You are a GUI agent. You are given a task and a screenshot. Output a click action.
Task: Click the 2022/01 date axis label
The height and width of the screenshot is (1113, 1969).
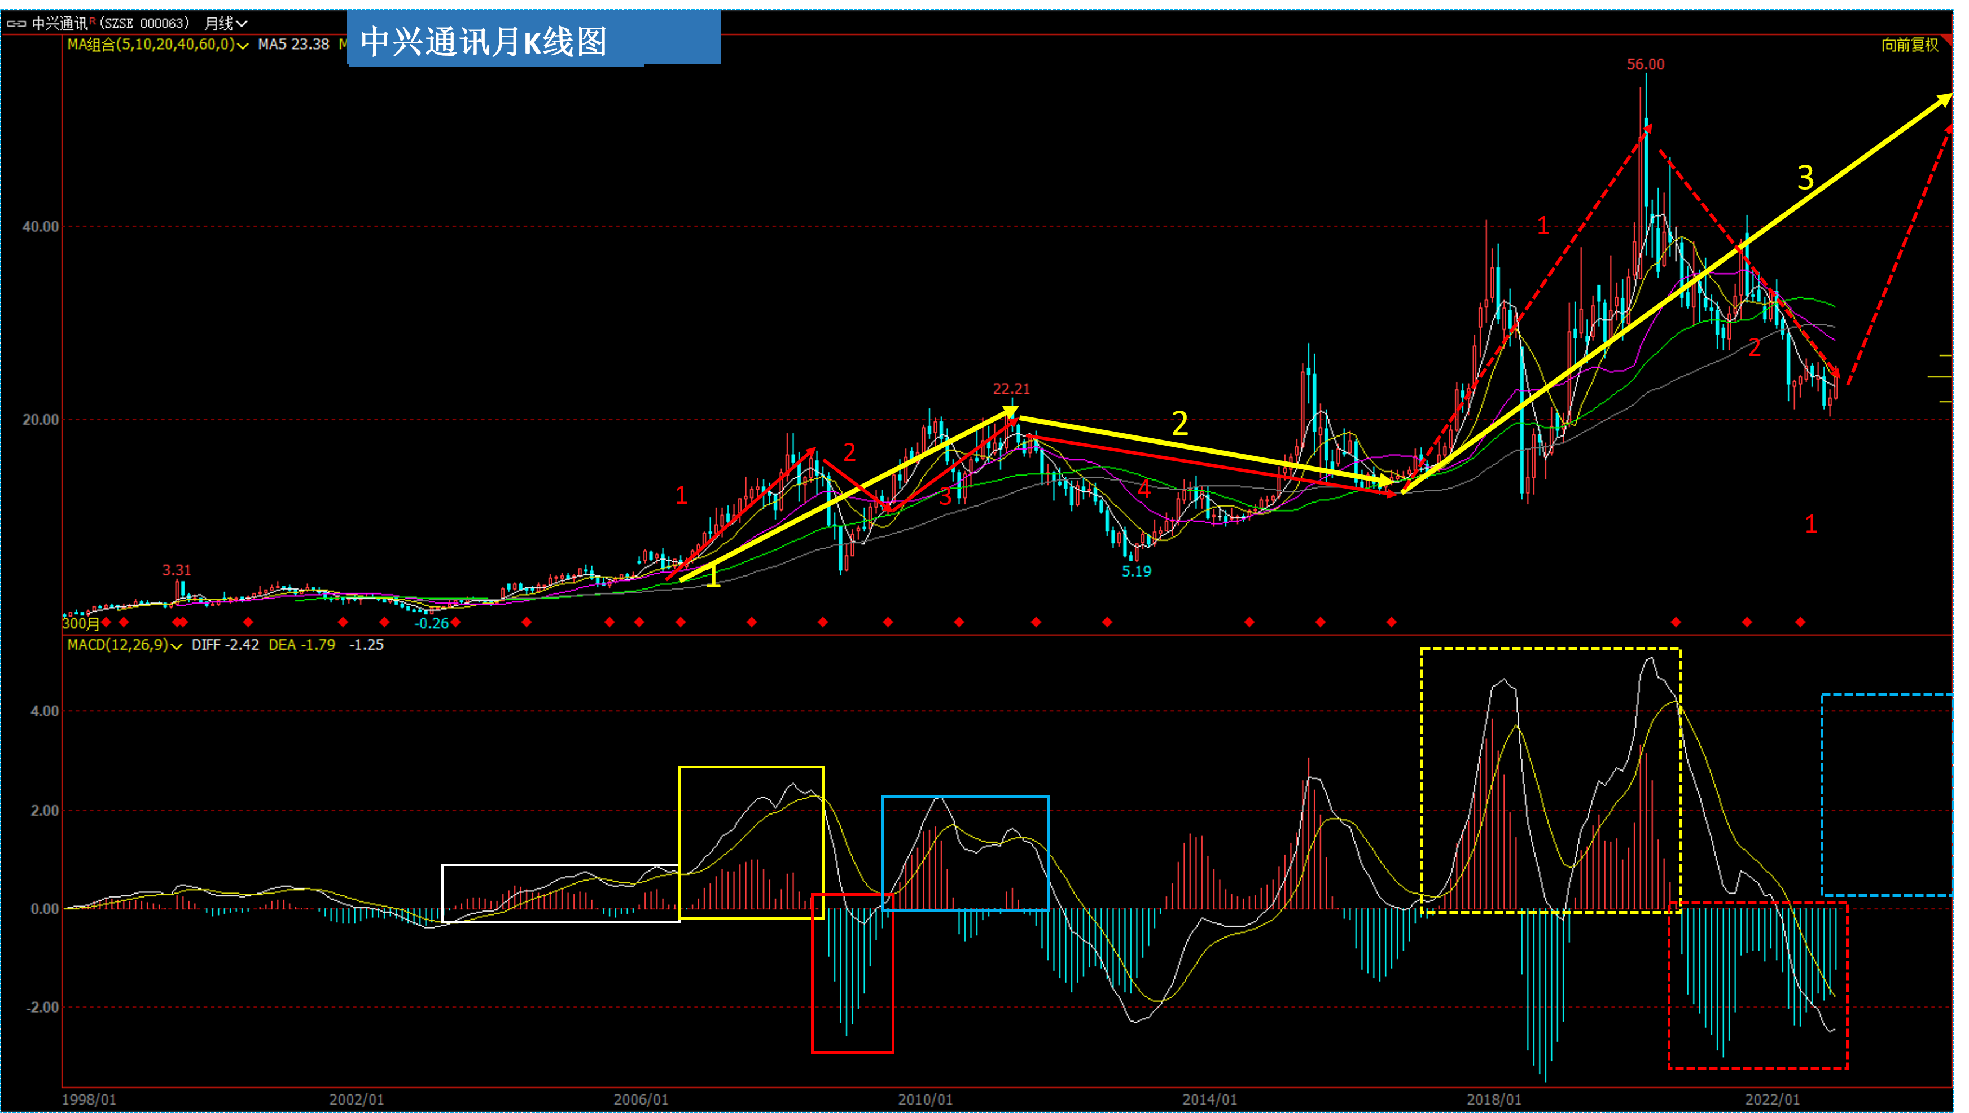coord(1773,1100)
